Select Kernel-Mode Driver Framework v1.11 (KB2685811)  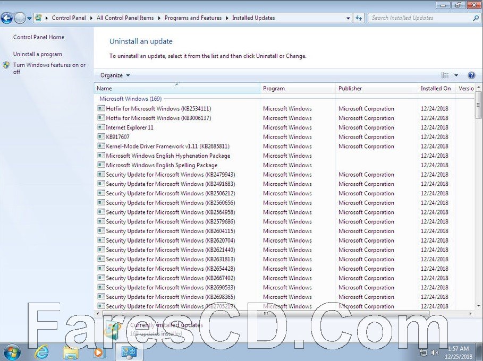(x=285, y=146)
